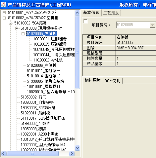This screenshot has width=156, height=158.
Task: Click the horizontal scroll left arrow
Action: click(x=4, y=153)
